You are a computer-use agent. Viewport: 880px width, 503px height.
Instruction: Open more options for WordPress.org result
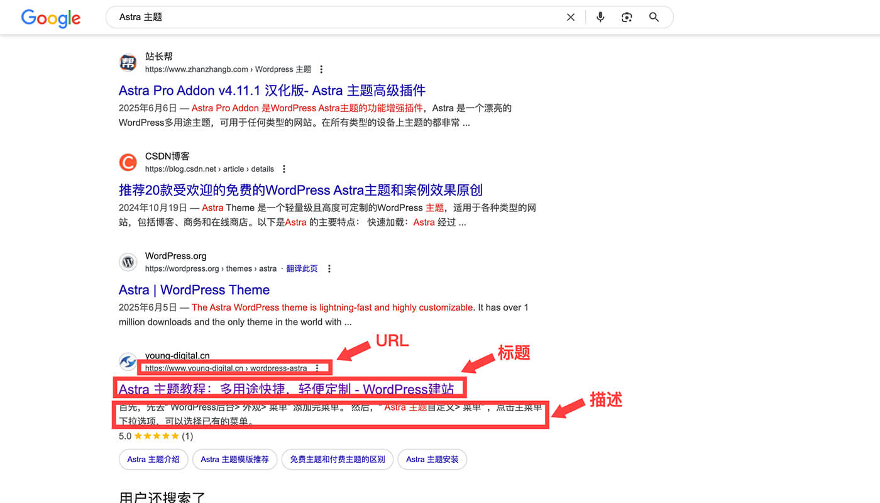329,268
